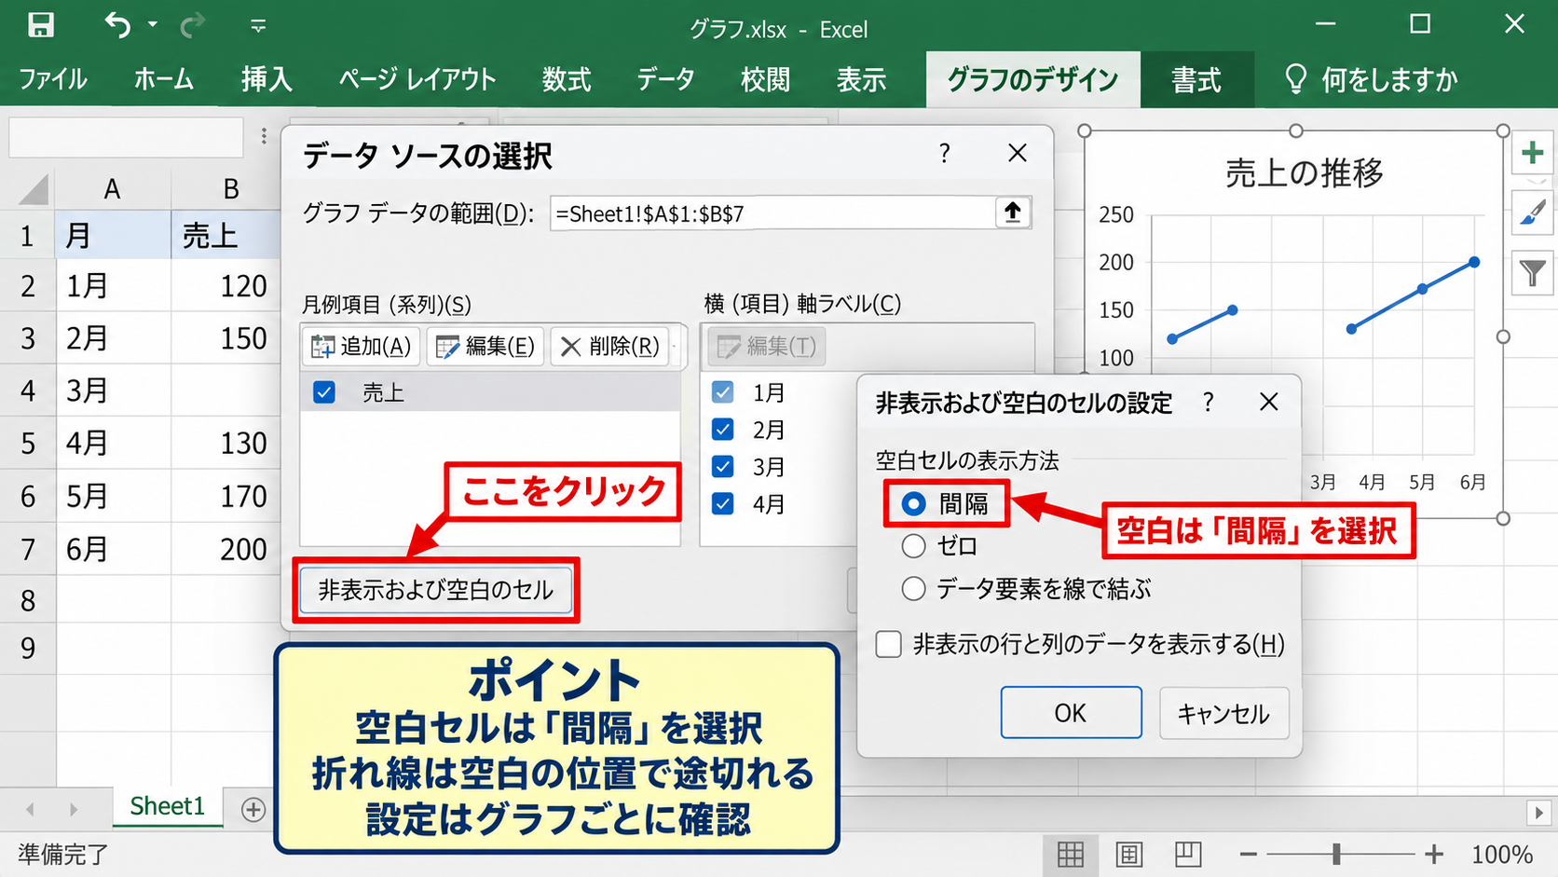Click the help icon in data source dialog

point(944,153)
